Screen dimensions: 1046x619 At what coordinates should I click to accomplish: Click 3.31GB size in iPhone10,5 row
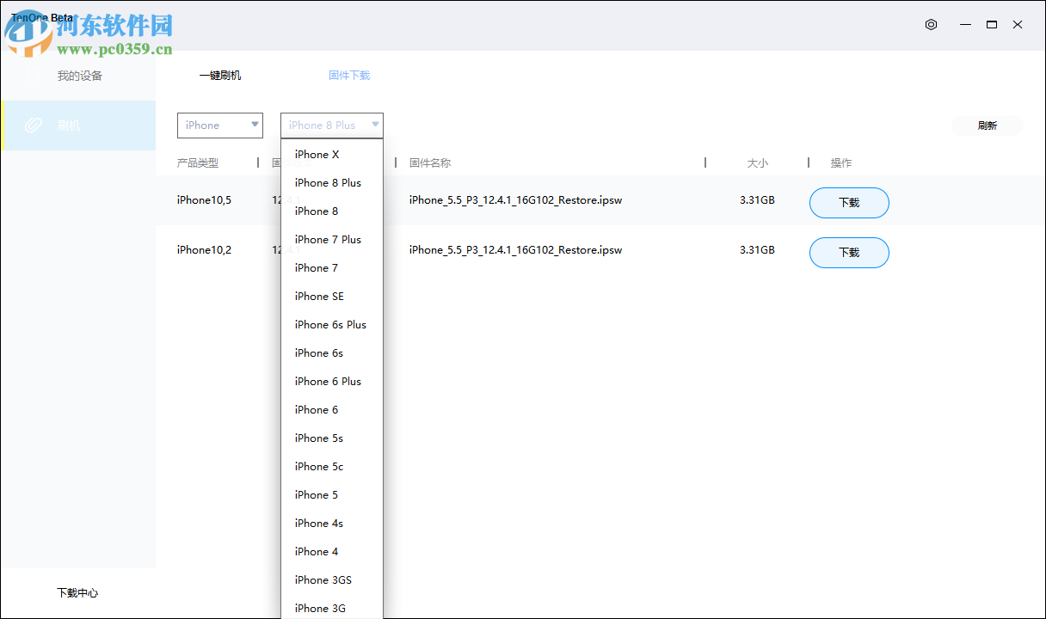(x=757, y=200)
